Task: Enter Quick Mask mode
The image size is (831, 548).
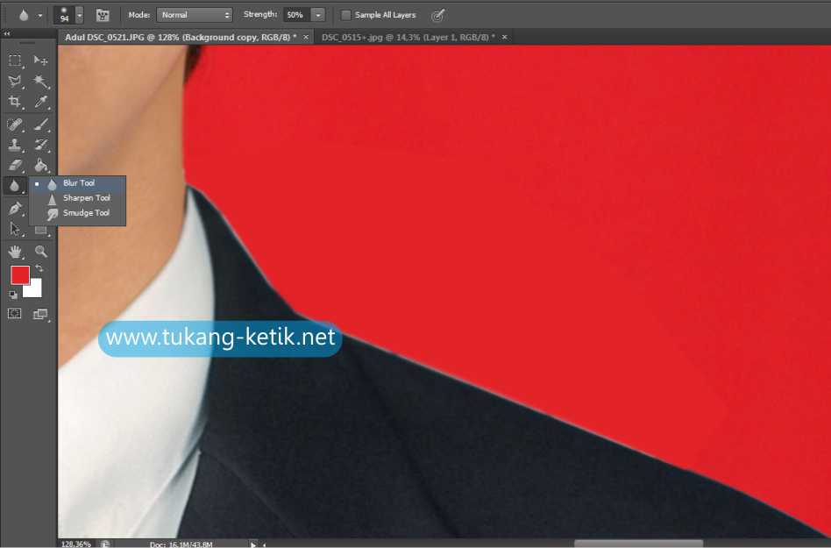Action: tap(14, 313)
